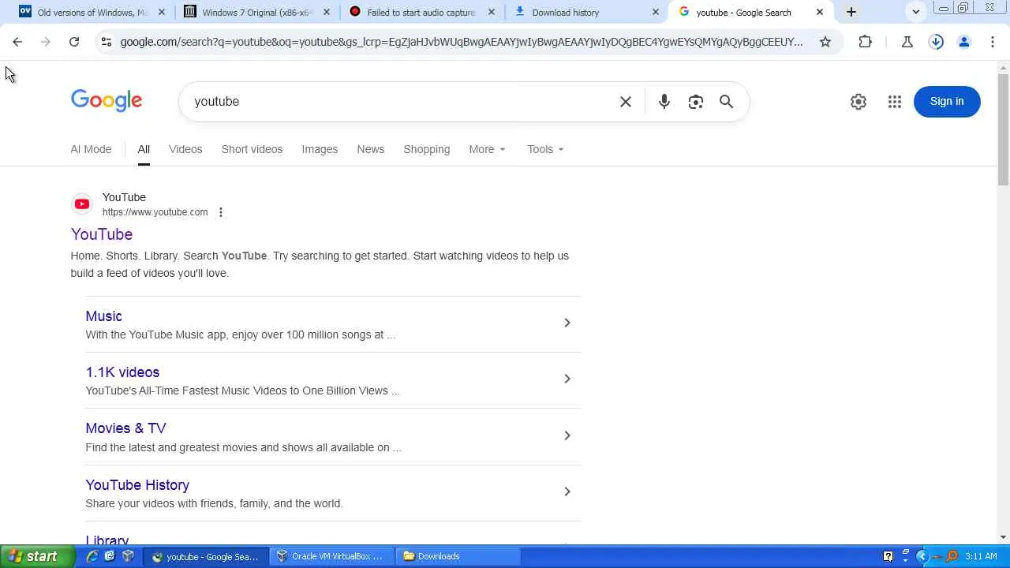The height and width of the screenshot is (568, 1010).
Task: Clear the search box text
Action: (626, 102)
